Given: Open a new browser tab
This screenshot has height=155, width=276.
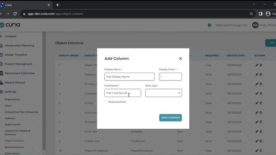Looking at the screenshot, I should 57,5.
